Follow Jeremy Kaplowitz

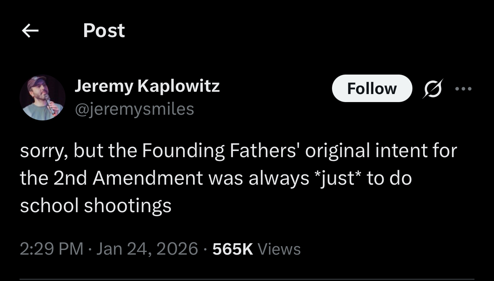point(371,88)
